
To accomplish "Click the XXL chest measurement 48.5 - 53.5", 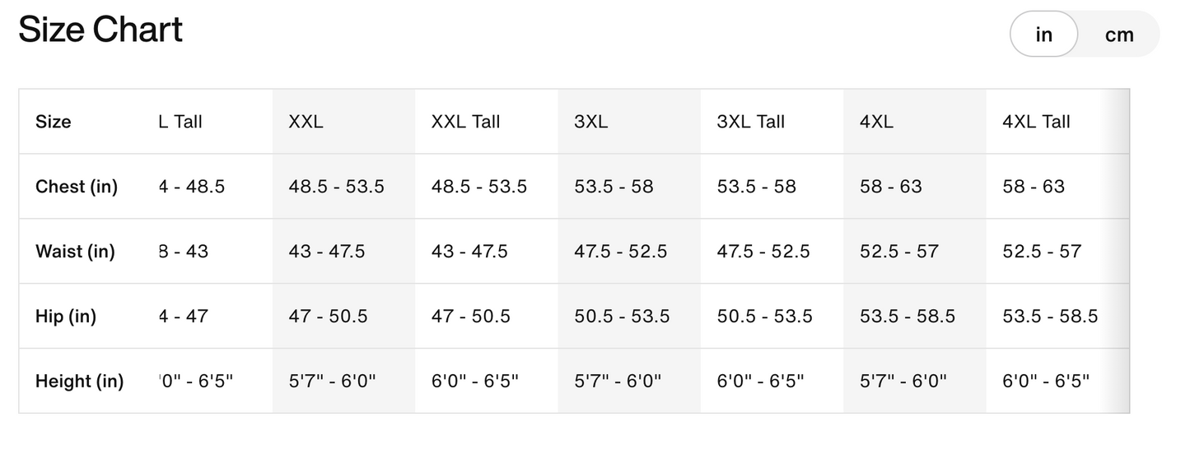I will click(336, 187).
